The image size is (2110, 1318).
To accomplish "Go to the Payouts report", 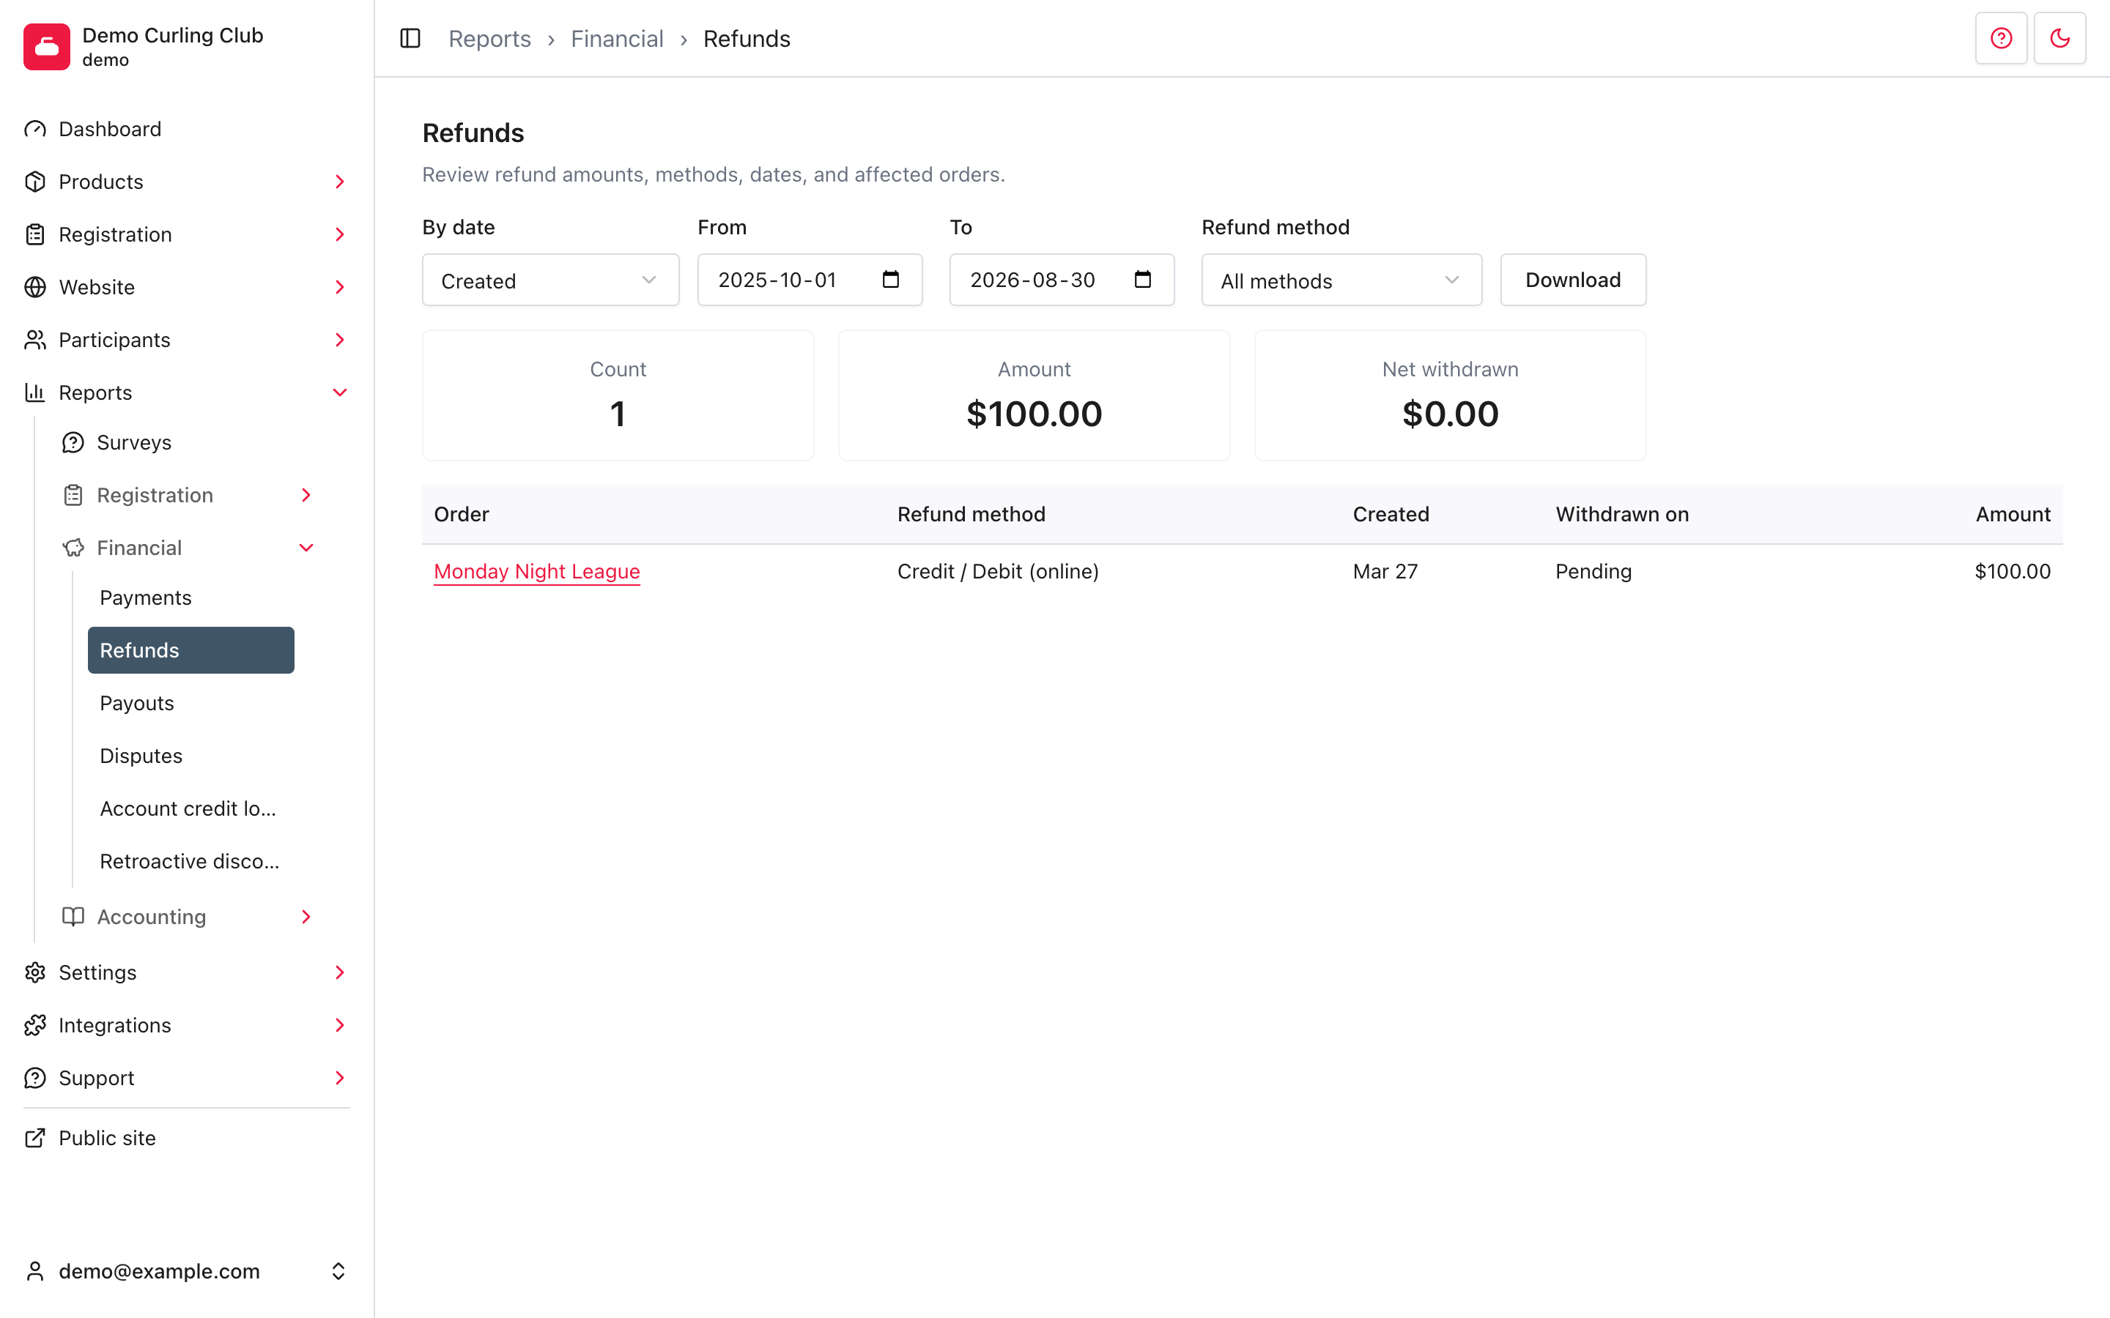I will pyautogui.click(x=191, y=703).
